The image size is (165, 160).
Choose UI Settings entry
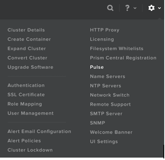coord(104,142)
